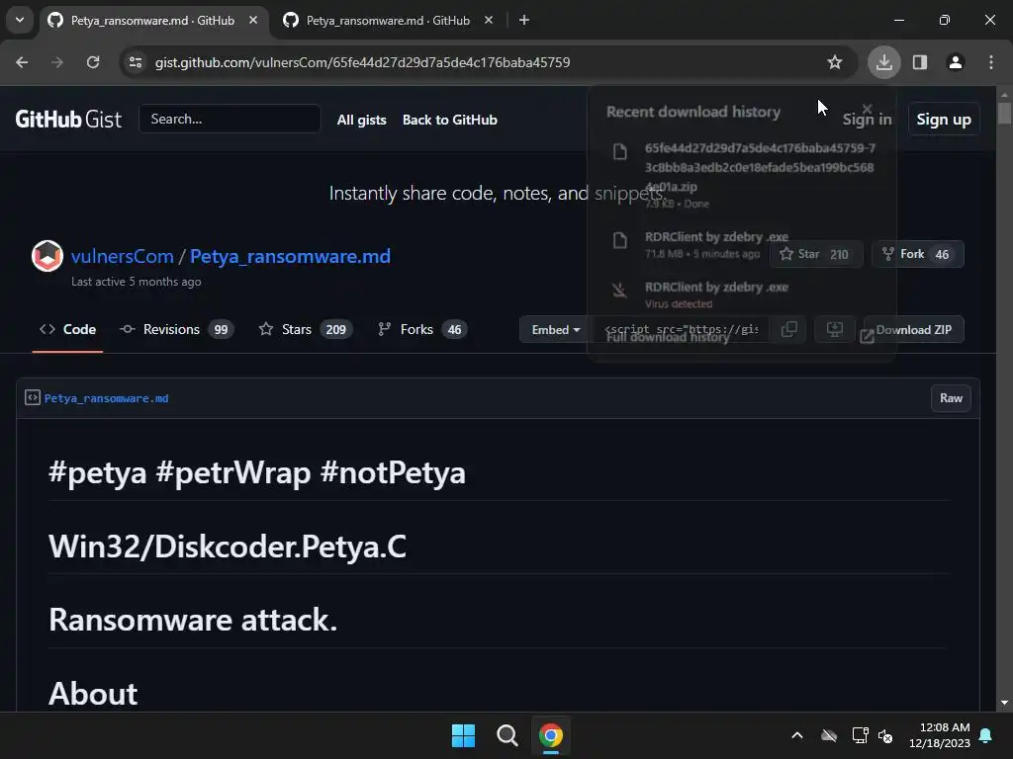Image resolution: width=1013 pixels, height=759 pixels.
Task: Close the first Petya_ransomware.md tab
Action: (x=253, y=20)
